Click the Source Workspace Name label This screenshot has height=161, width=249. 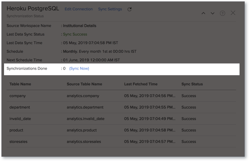[x=29, y=26]
